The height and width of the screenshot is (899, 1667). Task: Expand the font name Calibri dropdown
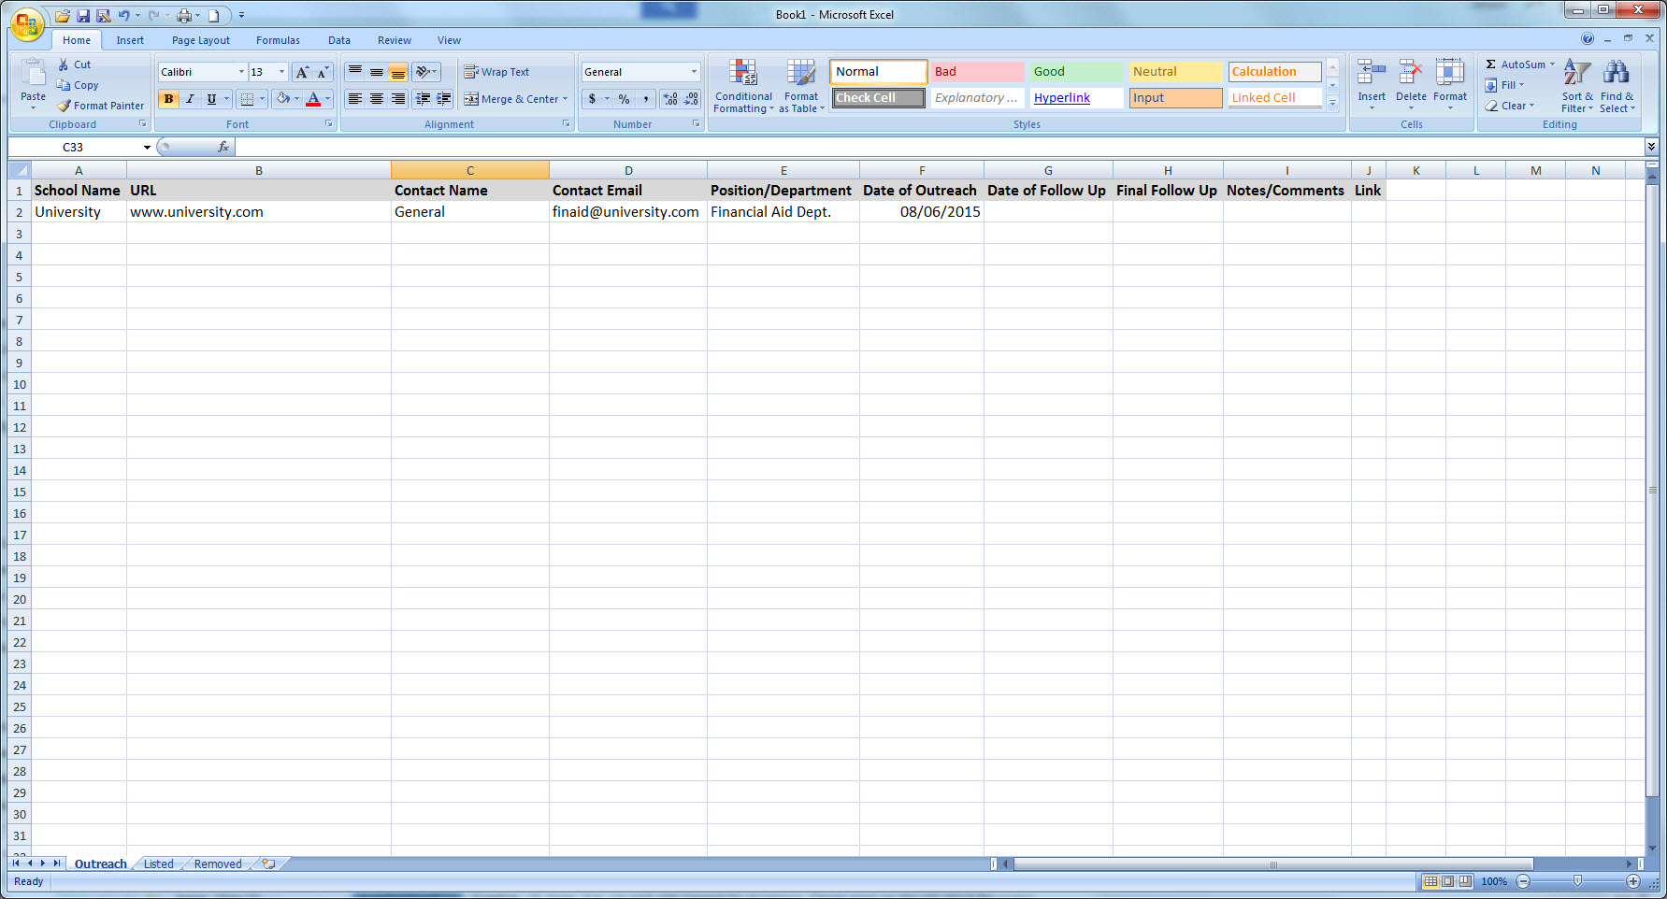[x=241, y=72]
